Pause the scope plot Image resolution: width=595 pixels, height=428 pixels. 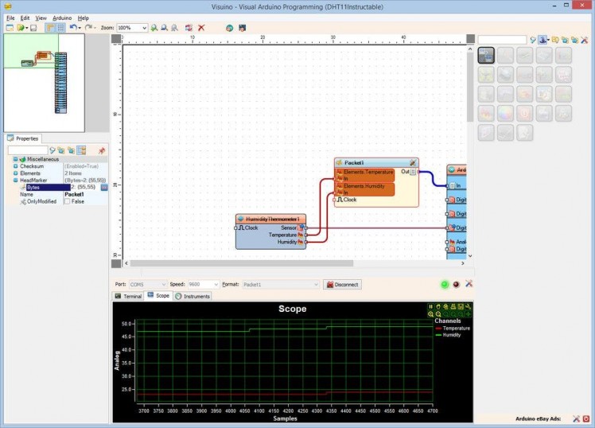(x=431, y=306)
